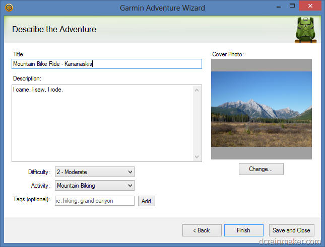
Task: Click the 'Cover Photo:' label
Action: click(x=228, y=54)
